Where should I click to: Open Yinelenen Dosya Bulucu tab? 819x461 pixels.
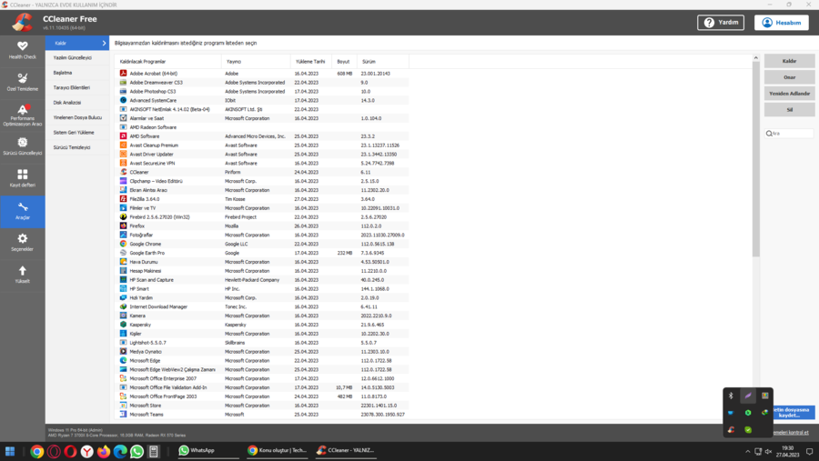click(77, 117)
